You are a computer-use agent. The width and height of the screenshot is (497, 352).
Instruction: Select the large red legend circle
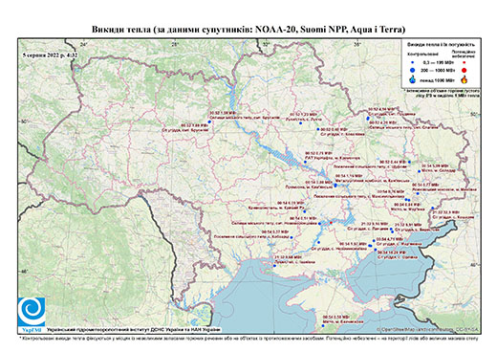point(465,70)
